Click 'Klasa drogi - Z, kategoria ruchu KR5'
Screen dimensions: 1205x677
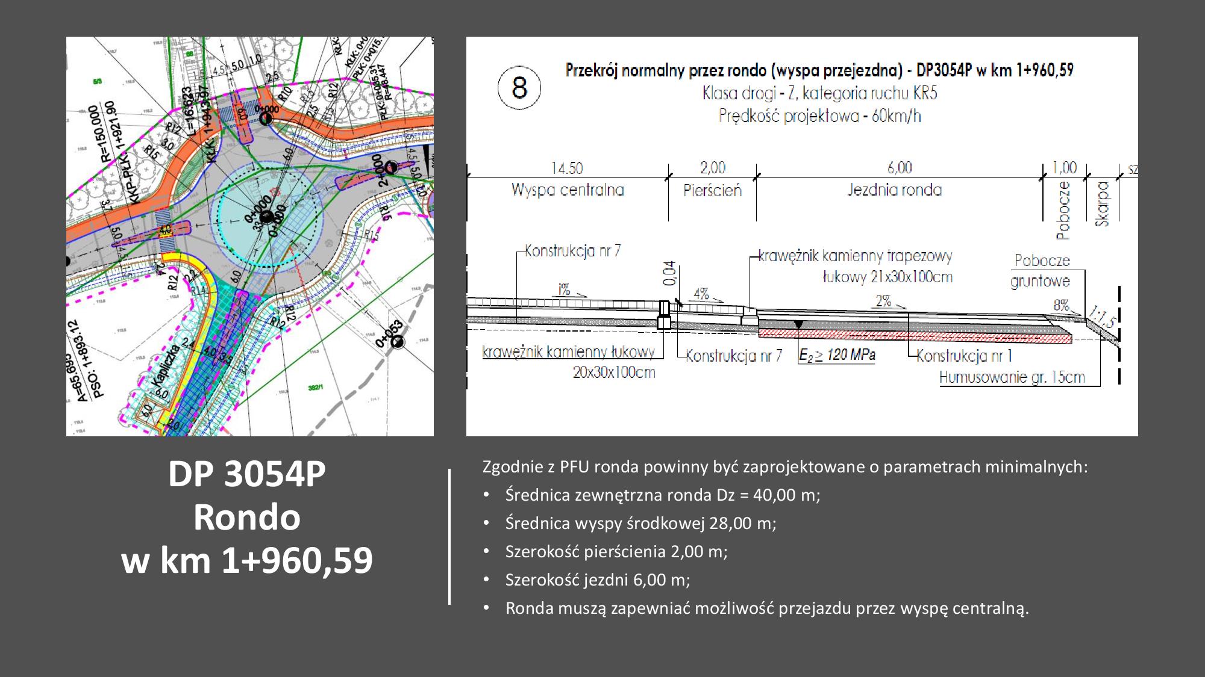819,94
